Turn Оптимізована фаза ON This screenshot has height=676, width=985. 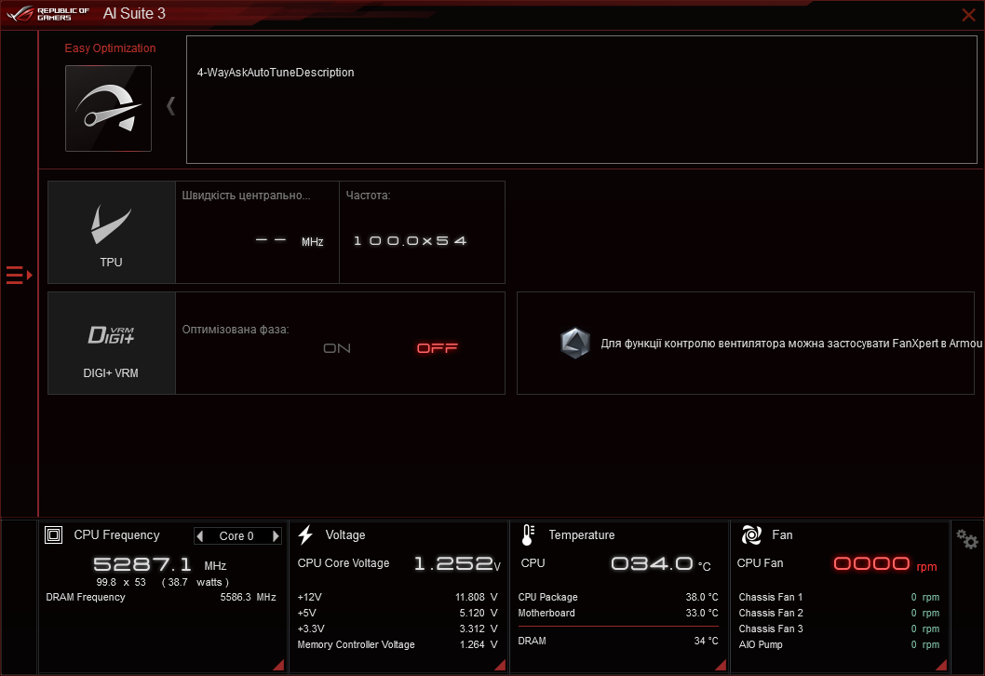336,348
